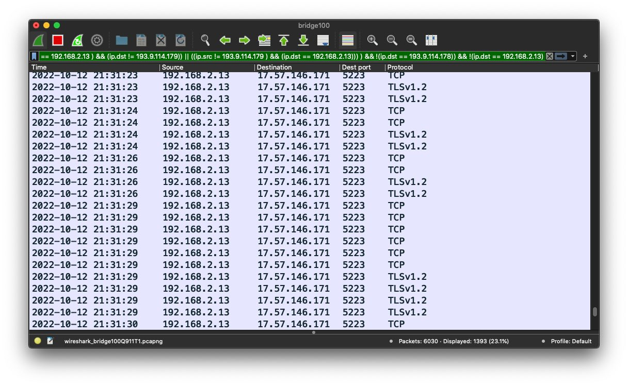
Task: Stop the running capture with red square
Action: tap(57, 40)
